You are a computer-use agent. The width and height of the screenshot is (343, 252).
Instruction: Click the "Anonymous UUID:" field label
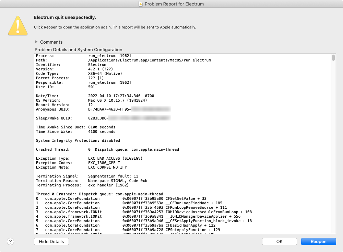(x=53, y=109)
